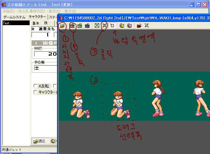Open the 테스트 플레이(P) menu

coord(32,11)
